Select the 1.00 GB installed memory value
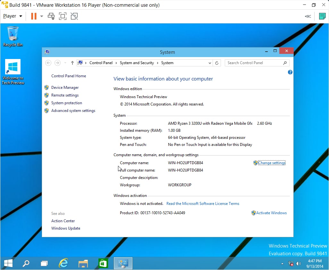The height and width of the screenshot is (270, 329). coord(174,131)
